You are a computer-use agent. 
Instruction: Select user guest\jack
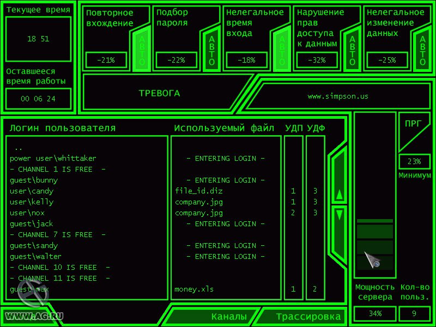(32, 224)
